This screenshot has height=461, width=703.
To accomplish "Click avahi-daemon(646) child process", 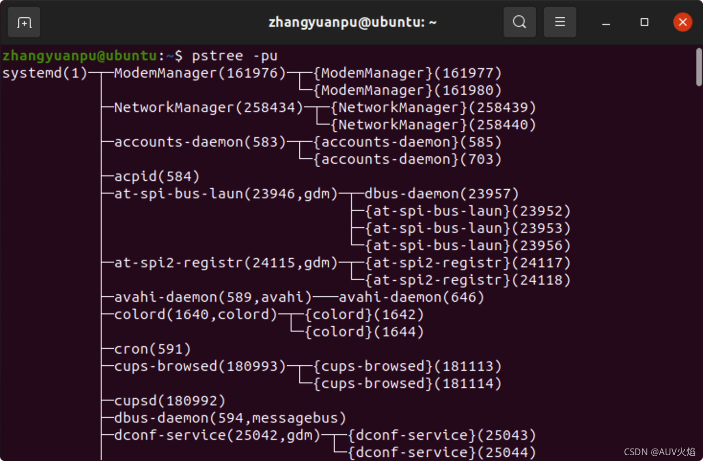I will [x=411, y=297].
